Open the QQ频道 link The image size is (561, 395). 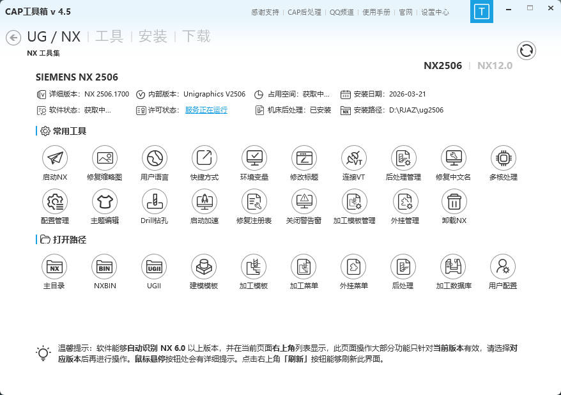pos(342,12)
